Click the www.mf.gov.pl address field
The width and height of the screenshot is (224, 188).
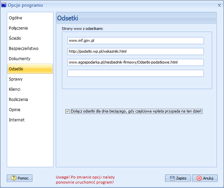pos(135,41)
